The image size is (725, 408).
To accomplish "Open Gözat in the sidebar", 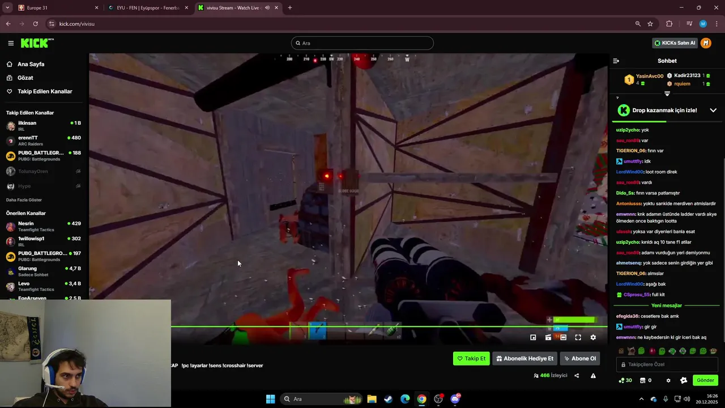I will pos(25,78).
